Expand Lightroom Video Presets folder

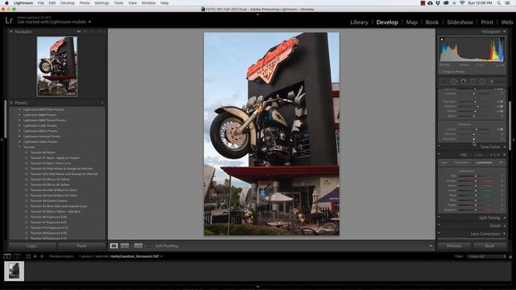(19, 142)
